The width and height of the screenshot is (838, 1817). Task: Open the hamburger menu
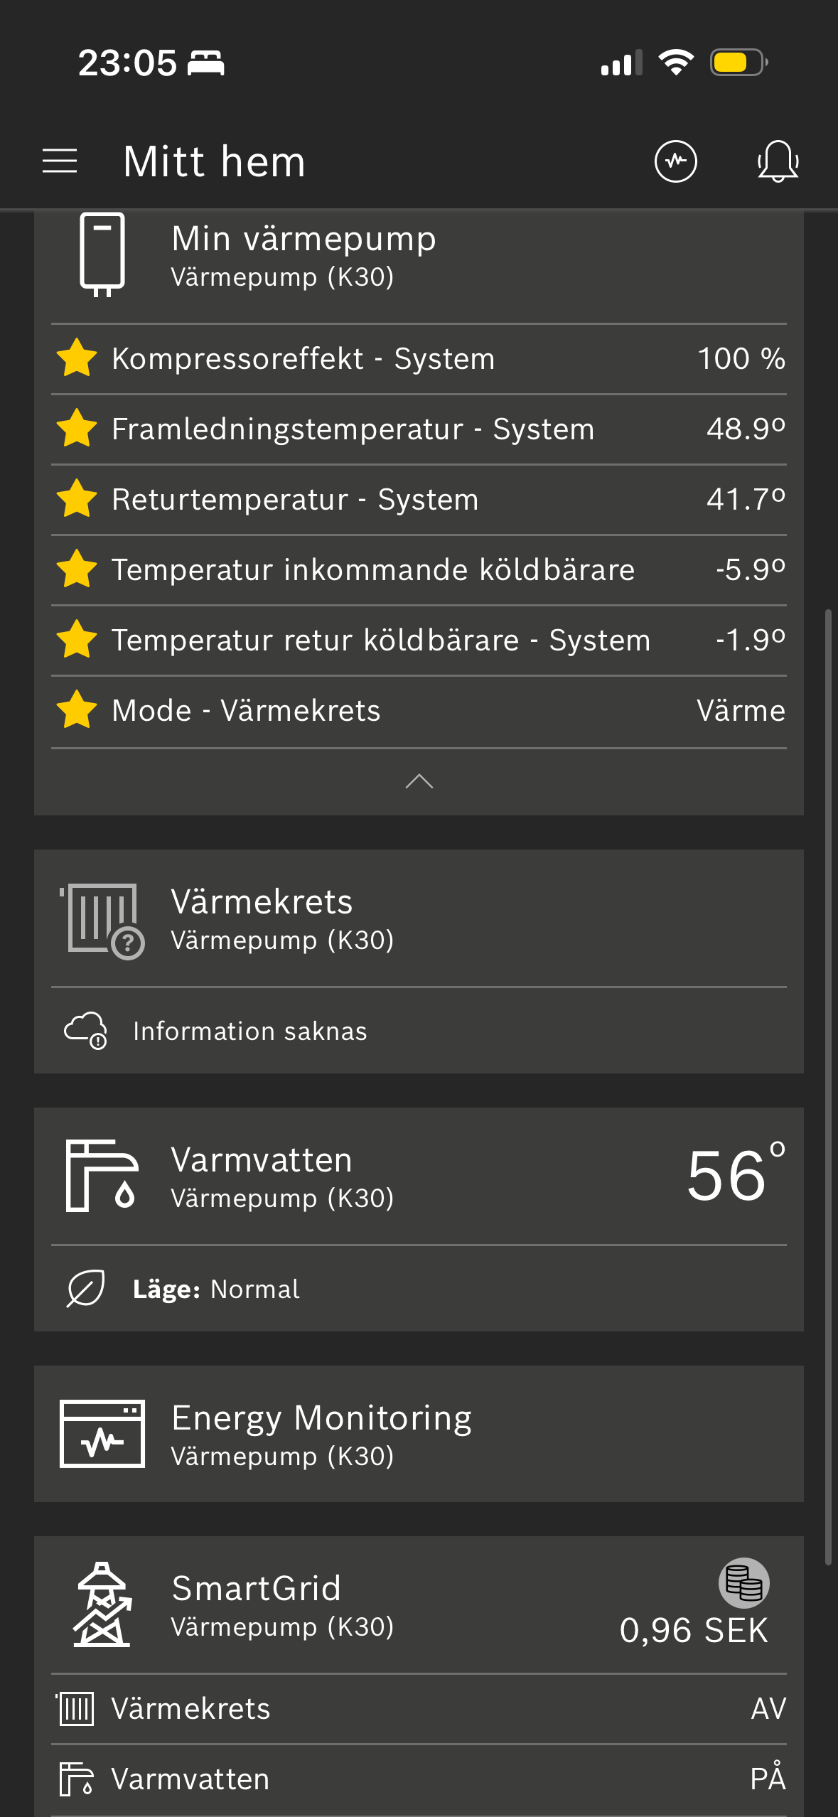click(x=60, y=161)
